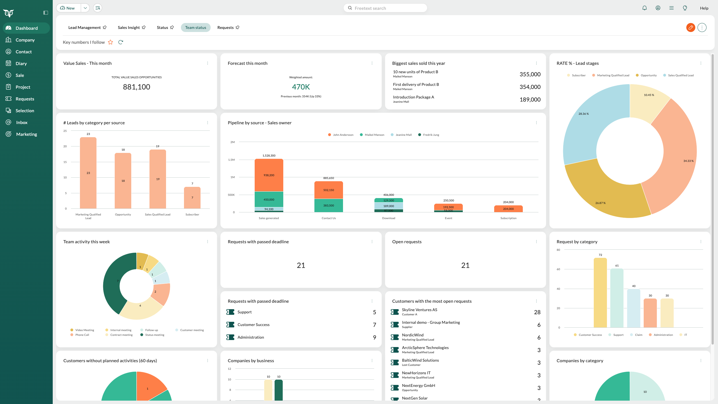Image resolution: width=718 pixels, height=404 pixels.
Task: Expand the New button dropdown arrow
Action: point(85,8)
